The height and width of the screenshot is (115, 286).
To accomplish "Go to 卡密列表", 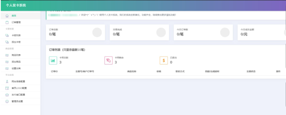I will click(x=20, y=35).
